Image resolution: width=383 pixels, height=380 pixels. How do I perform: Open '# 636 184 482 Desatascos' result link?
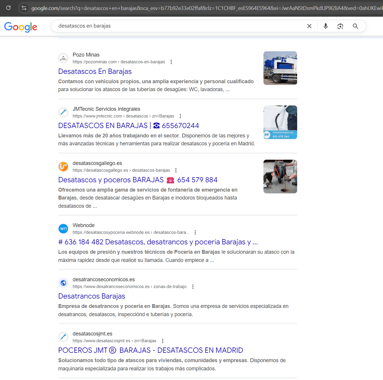click(158, 242)
